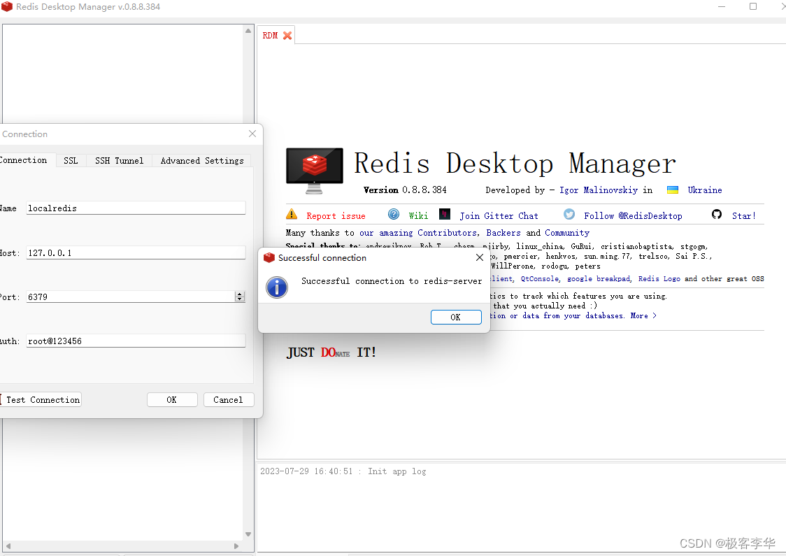The image size is (786, 556).
Task: Click the Test Connection button
Action: tap(41, 399)
